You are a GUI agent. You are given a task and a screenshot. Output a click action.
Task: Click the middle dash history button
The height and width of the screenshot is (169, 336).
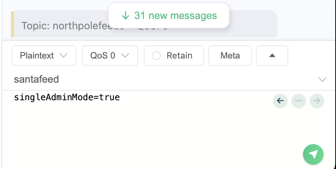[299, 101]
